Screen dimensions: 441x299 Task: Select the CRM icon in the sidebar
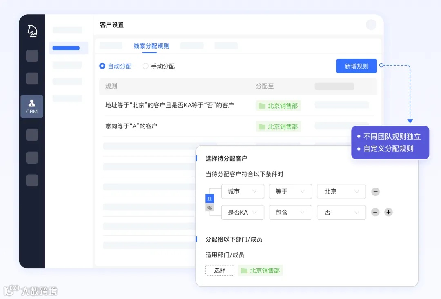point(31,106)
